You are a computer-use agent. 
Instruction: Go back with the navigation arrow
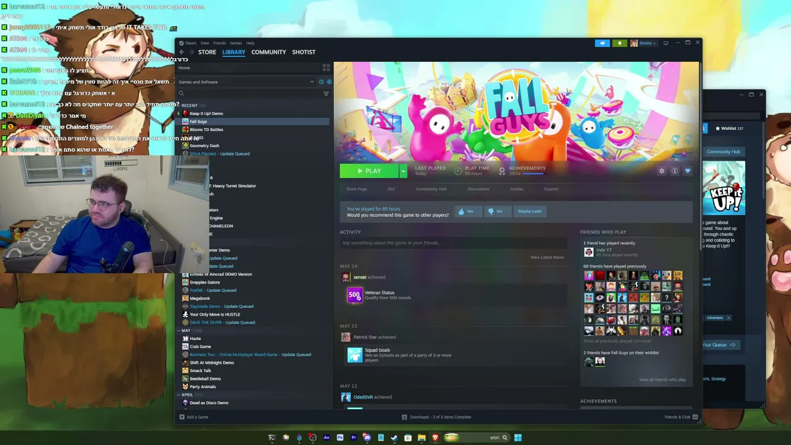pyautogui.click(x=182, y=52)
